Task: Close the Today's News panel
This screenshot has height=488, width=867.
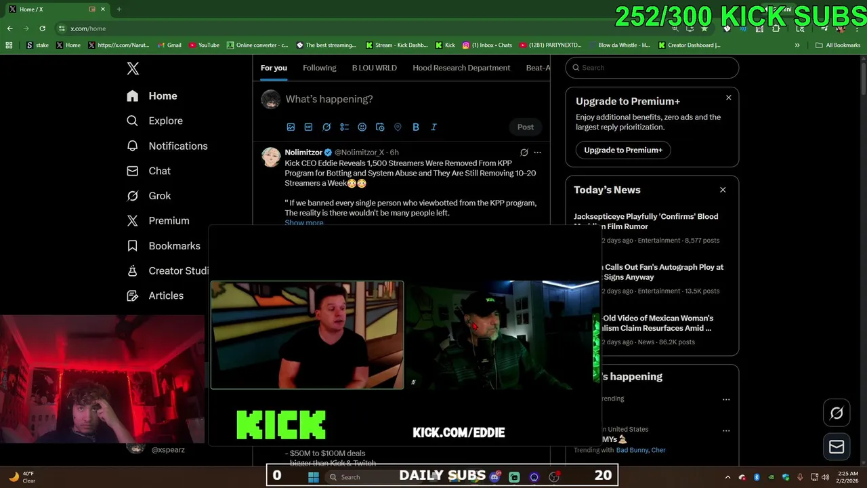Action: [x=723, y=190]
